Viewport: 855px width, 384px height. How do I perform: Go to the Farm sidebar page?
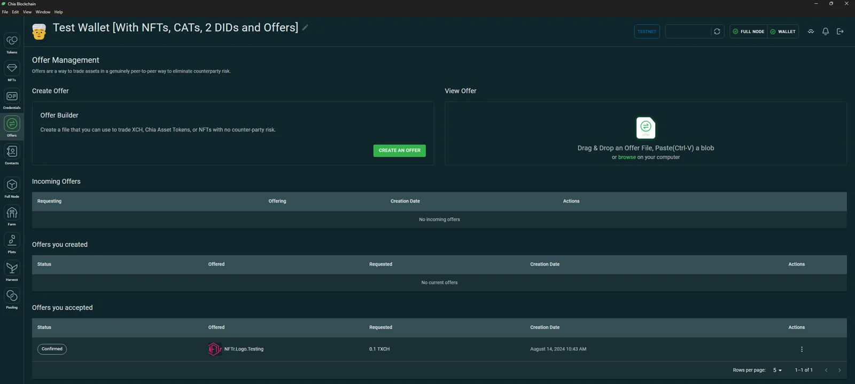tap(12, 216)
